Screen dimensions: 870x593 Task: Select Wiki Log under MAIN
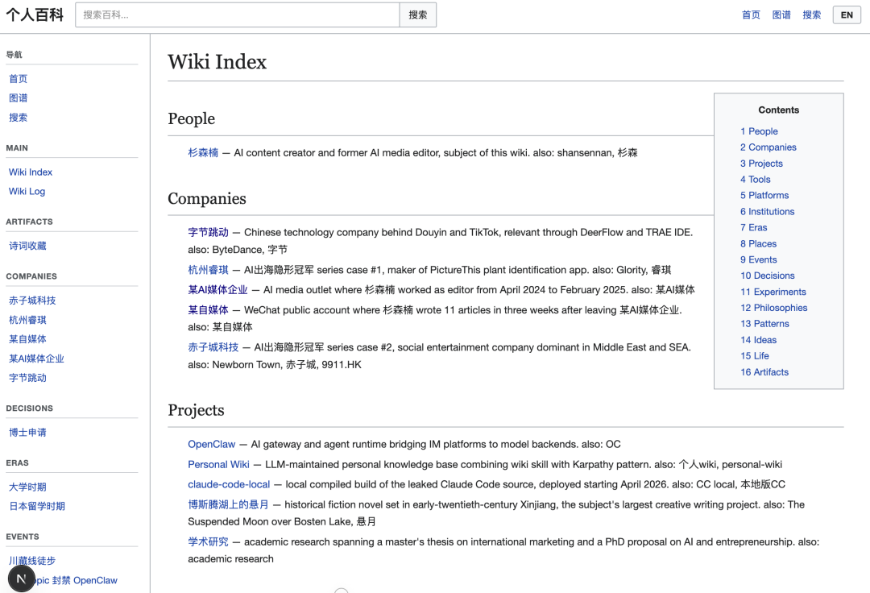[x=27, y=191]
